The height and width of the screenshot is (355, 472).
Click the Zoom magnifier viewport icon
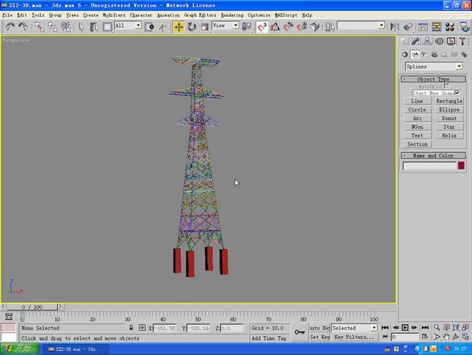[436, 327]
